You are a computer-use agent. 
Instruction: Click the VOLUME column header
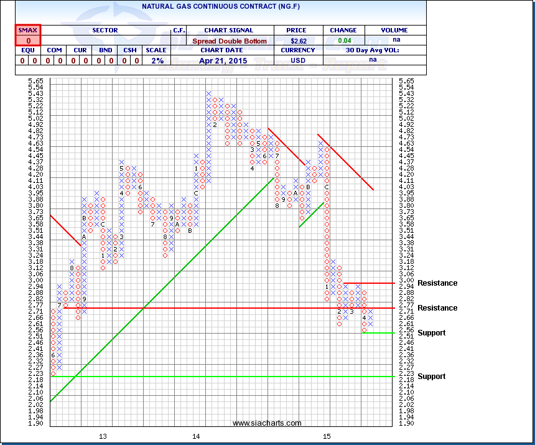point(394,30)
